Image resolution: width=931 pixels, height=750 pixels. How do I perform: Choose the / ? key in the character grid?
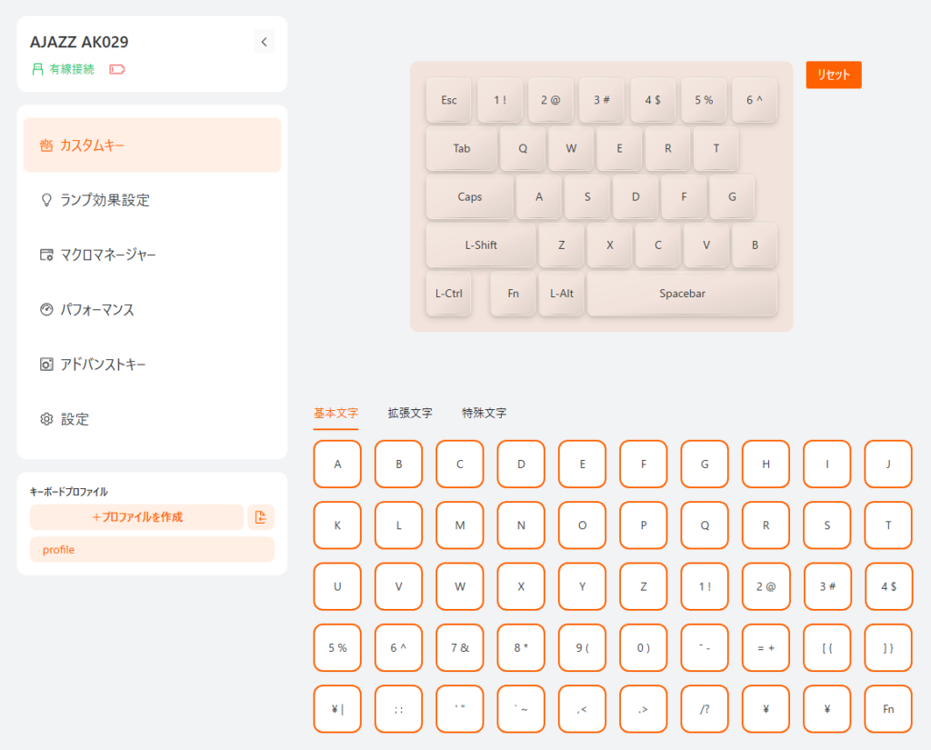tap(705, 708)
